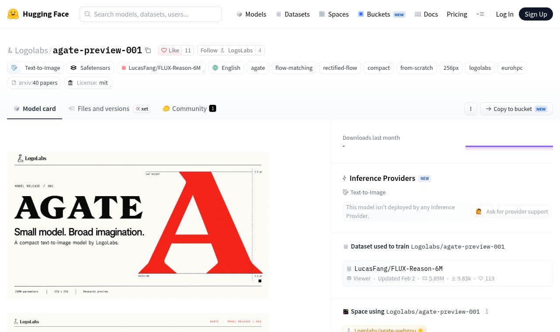Open the Logolabs organization link in title
Viewport: 560px width, 332px height.
[31, 50]
